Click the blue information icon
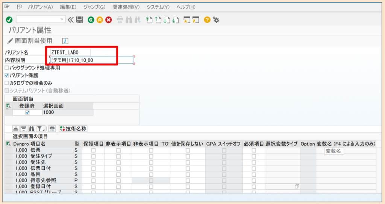Screen dimensions: 385x204 65,41
